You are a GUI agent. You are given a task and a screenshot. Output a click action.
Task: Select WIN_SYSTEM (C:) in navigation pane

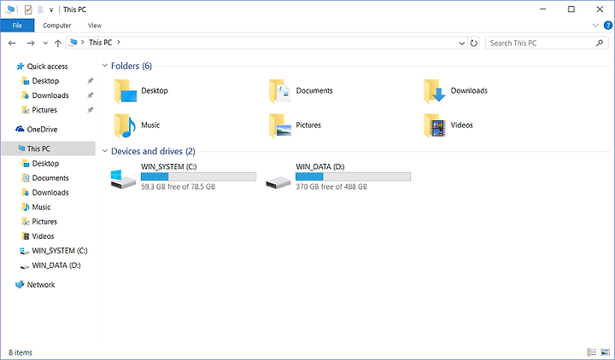(60, 251)
